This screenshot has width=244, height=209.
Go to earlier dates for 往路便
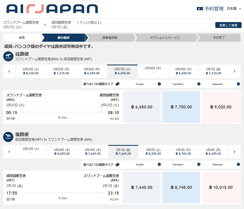pos(9,71)
